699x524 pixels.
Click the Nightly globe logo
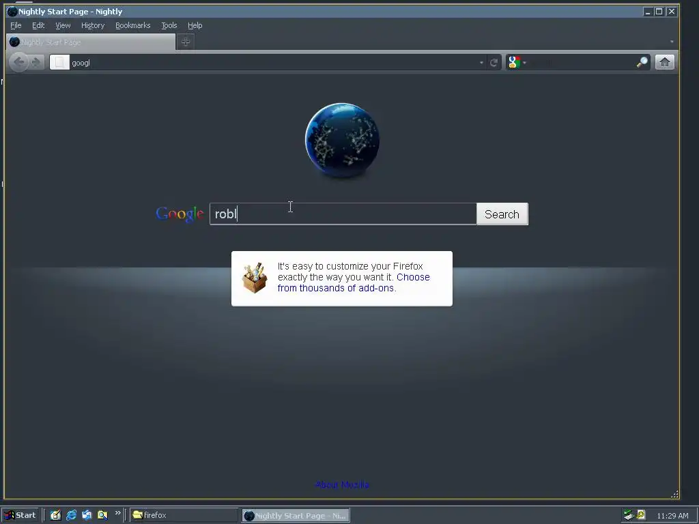point(343,141)
